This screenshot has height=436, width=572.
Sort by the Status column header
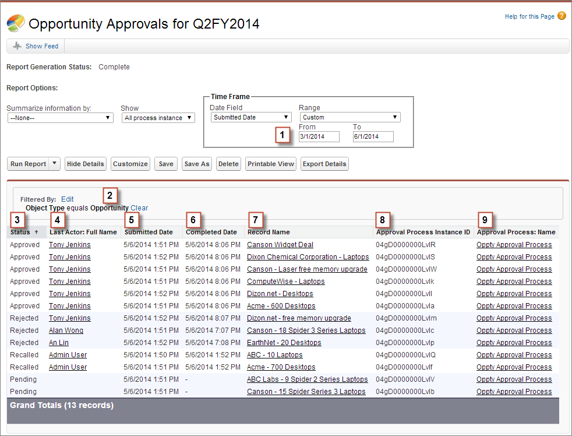pyautogui.click(x=21, y=232)
